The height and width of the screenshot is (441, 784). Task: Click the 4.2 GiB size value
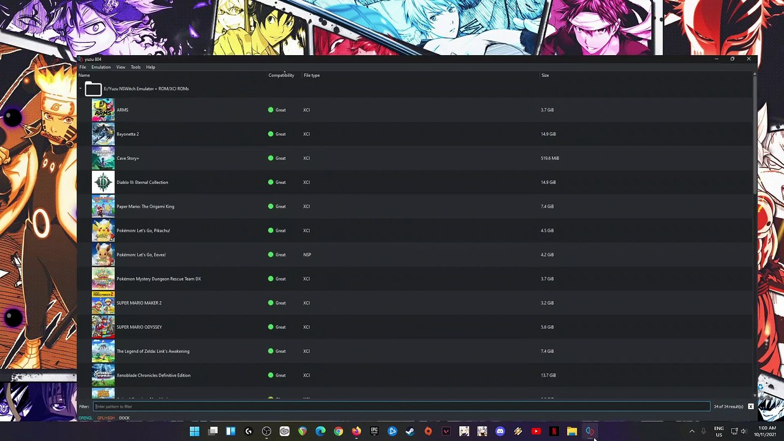pos(547,255)
